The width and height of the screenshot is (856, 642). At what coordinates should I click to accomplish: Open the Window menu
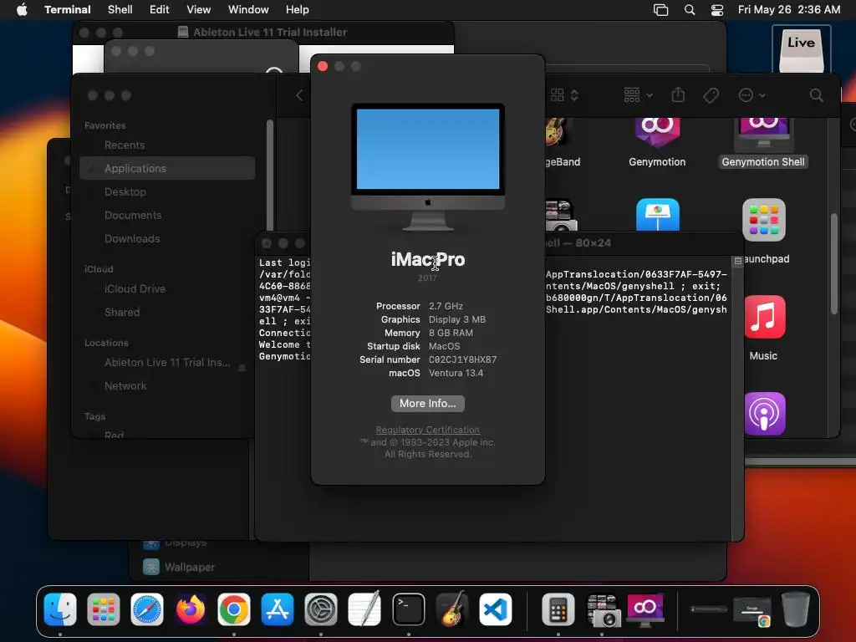(x=248, y=10)
